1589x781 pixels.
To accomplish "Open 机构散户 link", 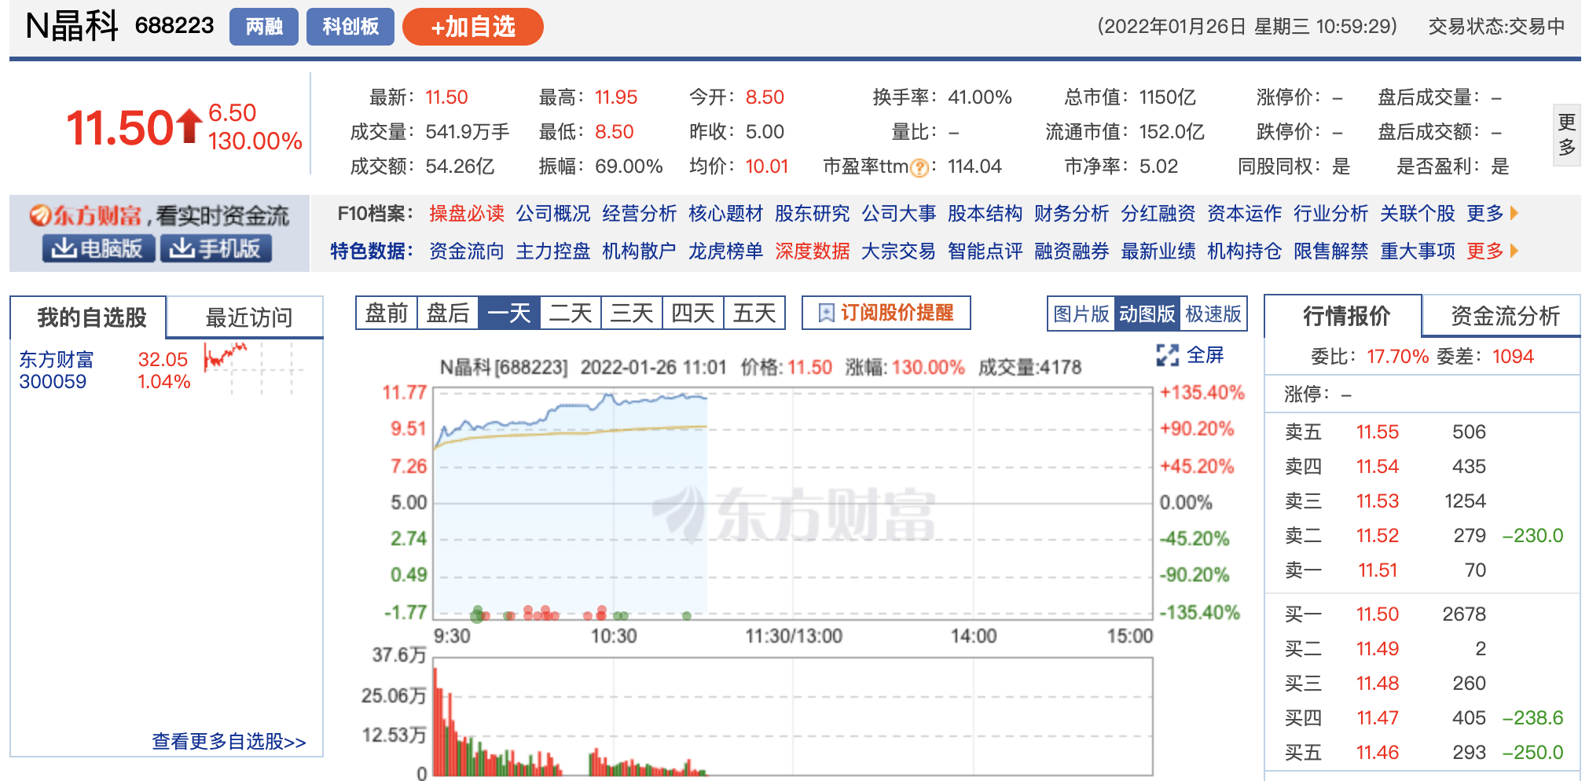I will coord(640,251).
